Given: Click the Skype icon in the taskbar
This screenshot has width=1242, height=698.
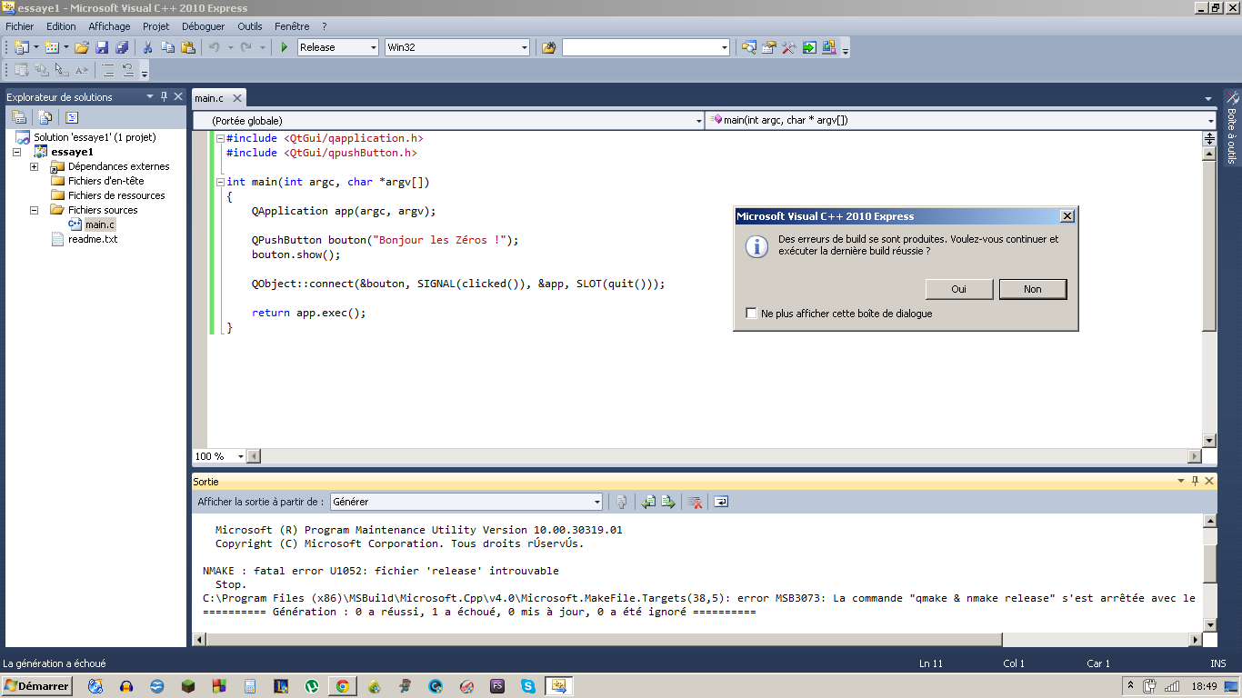Looking at the screenshot, I should click(x=527, y=686).
